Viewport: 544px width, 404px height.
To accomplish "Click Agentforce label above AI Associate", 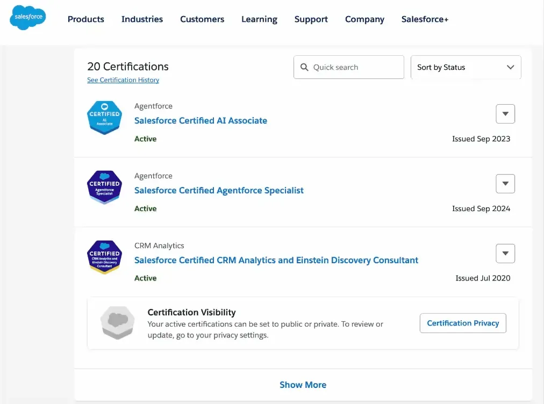I will (153, 106).
